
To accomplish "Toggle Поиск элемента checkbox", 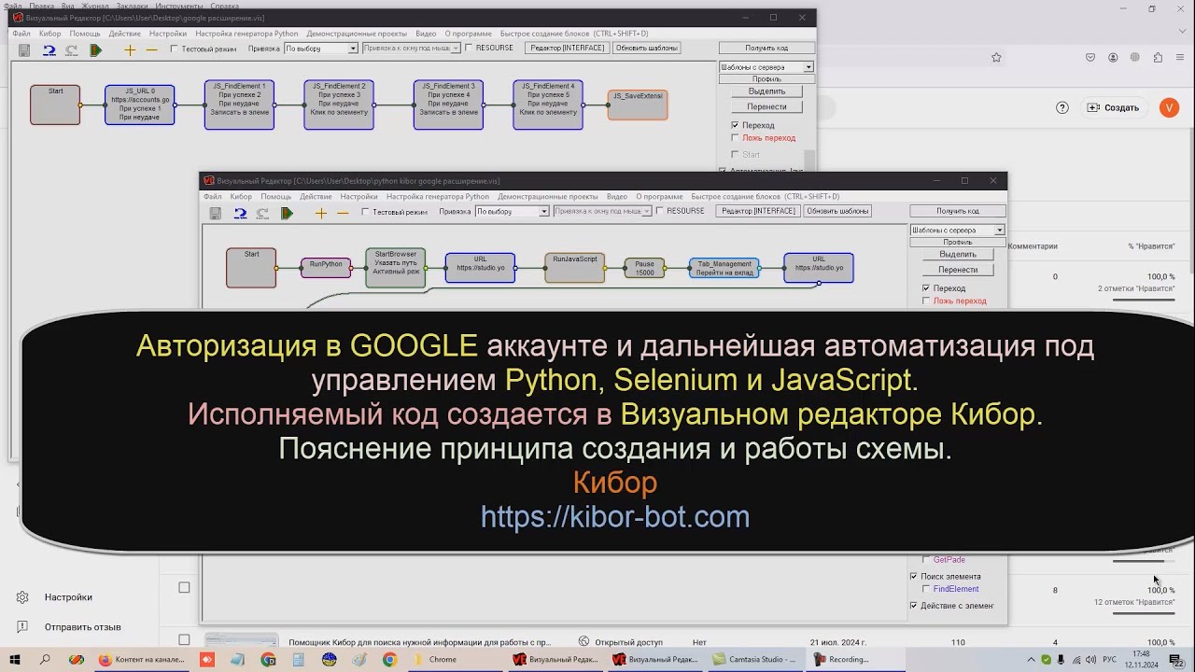I will click(x=914, y=577).
